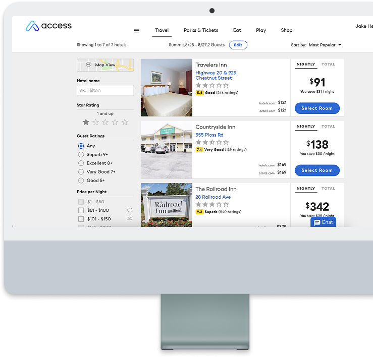Show Total price for Countryside Inn
This screenshot has width=373, height=357.
pyautogui.click(x=328, y=127)
